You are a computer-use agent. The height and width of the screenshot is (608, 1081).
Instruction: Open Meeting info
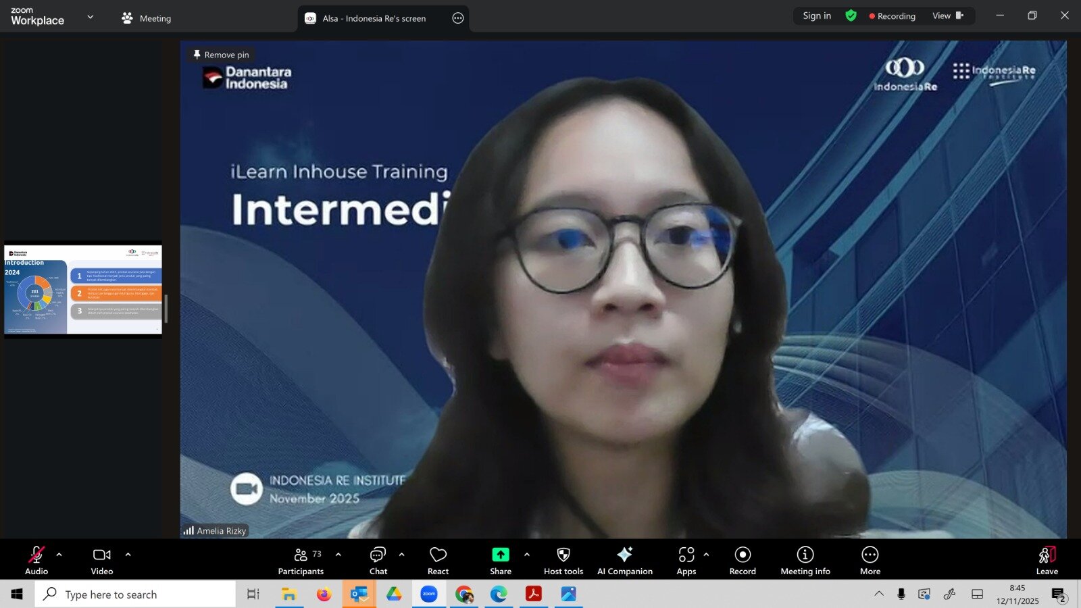pyautogui.click(x=805, y=560)
